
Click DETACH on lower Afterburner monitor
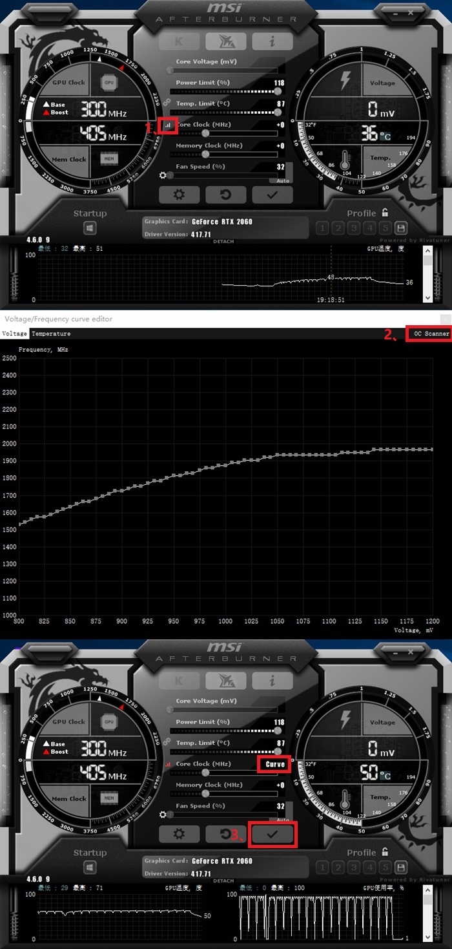(223, 880)
